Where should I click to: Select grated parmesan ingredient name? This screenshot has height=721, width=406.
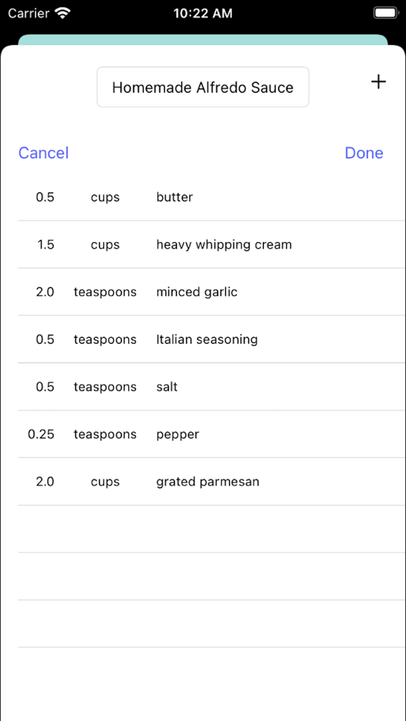[208, 482]
